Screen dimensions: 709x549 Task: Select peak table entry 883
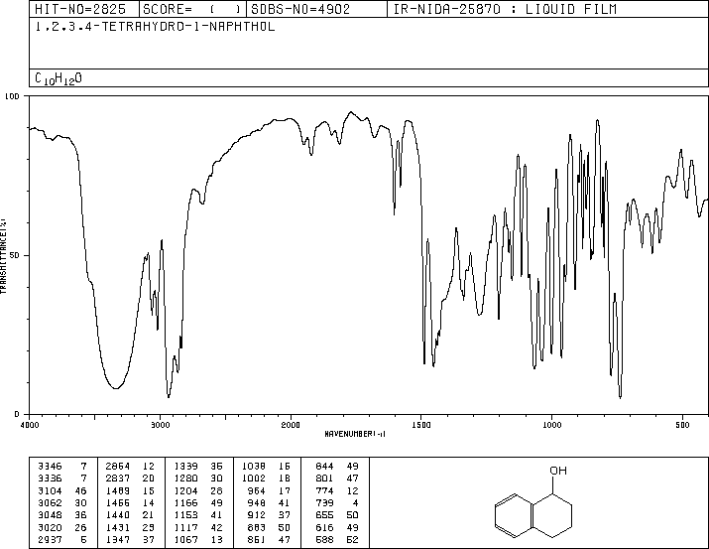click(x=257, y=527)
